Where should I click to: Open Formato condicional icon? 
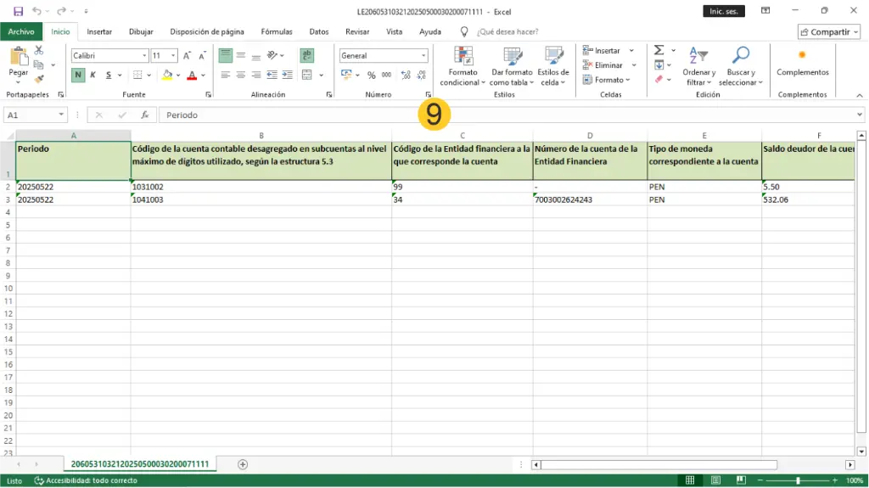[463, 66]
